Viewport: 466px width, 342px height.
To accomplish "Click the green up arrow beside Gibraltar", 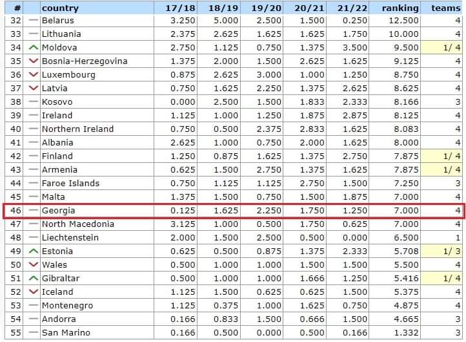I will [34, 278].
